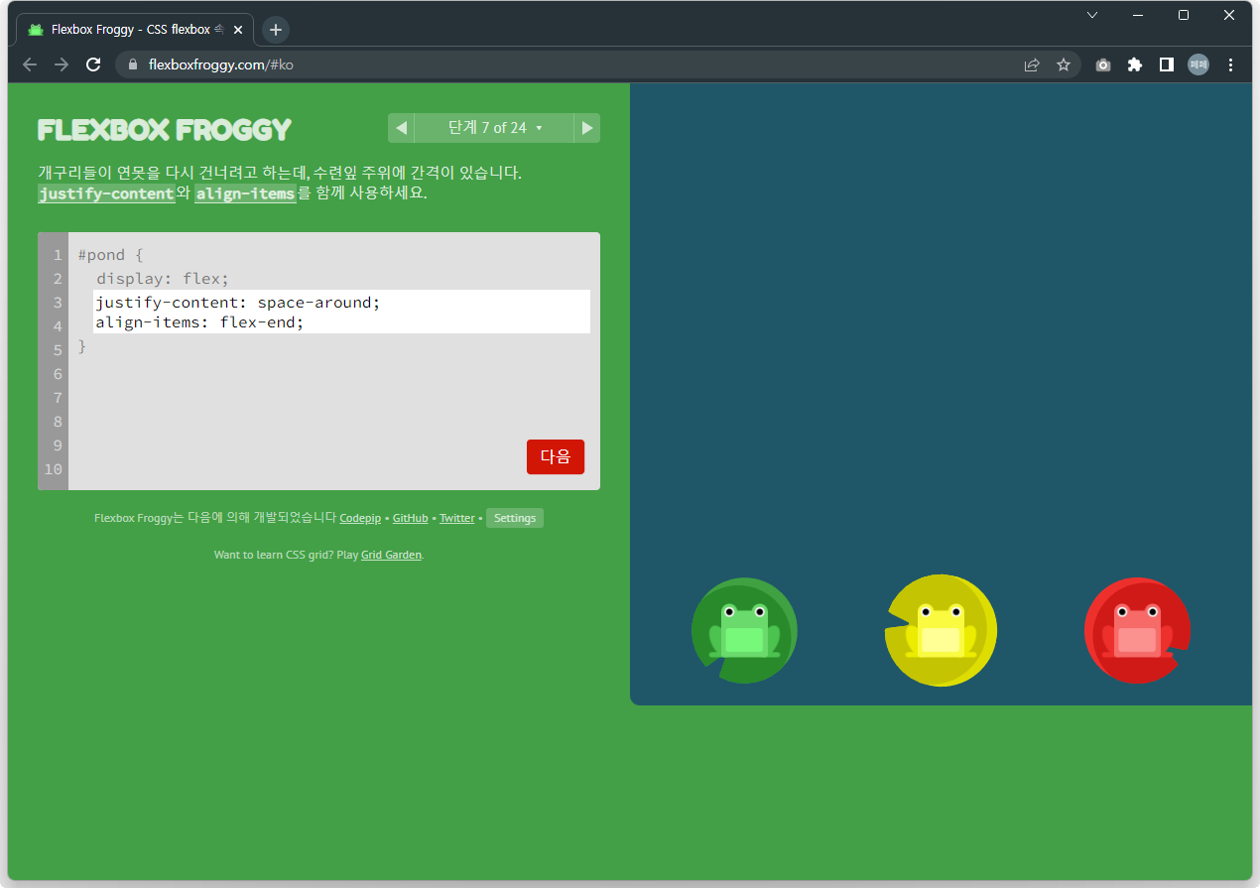Click the yellow frog on lilypad
1260x888 pixels.
pos(941,630)
